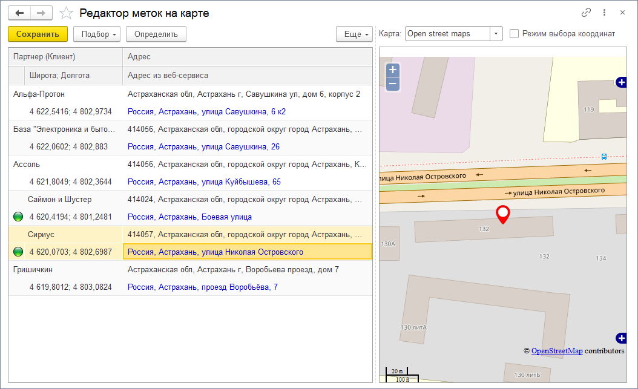Select the Альфа-Протон partner row
Image resolution: width=638 pixels, height=389 pixels.
(39, 94)
